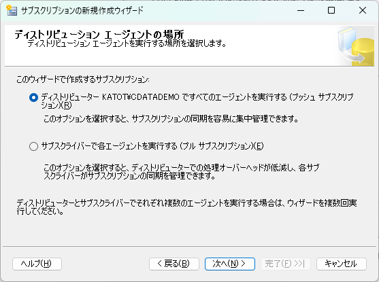Image resolution: width=379 pixels, height=282 pixels.
Task: Click the bottom note about running the wizard multiple times
Action: [x=186, y=207]
